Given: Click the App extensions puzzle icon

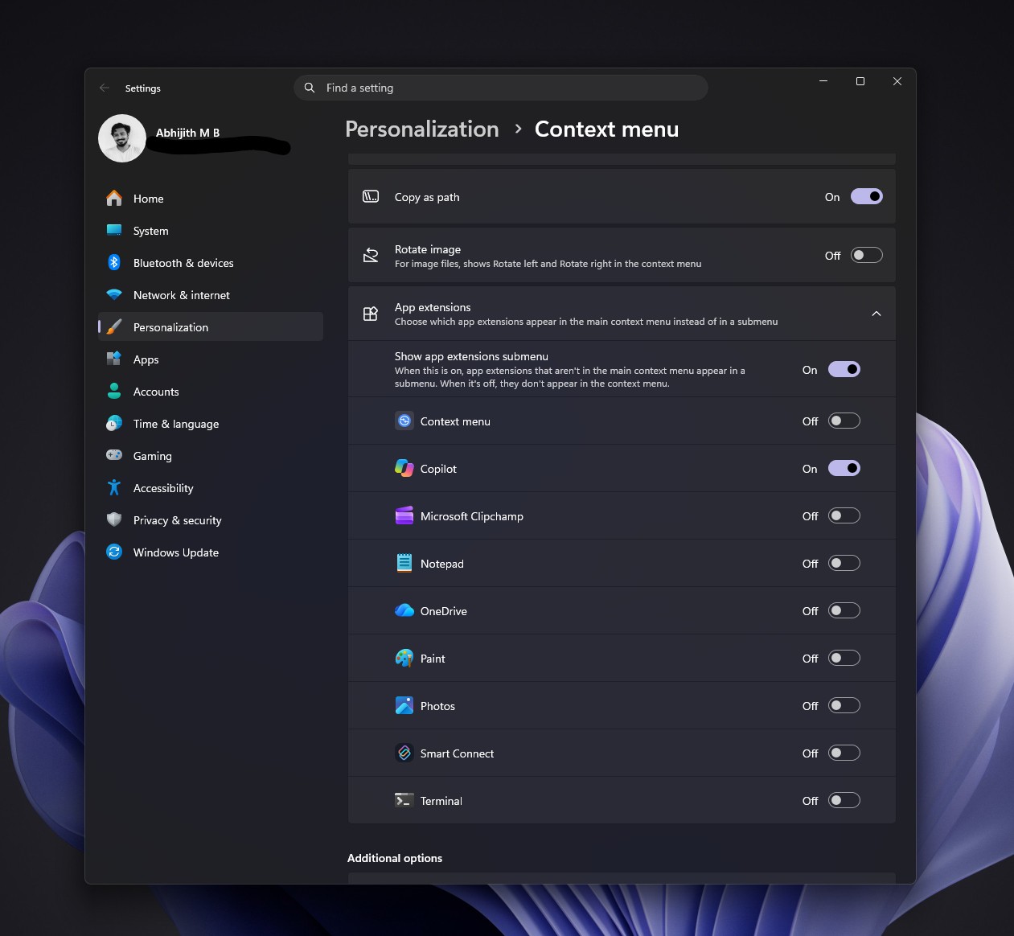Looking at the screenshot, I should [371, 314].
